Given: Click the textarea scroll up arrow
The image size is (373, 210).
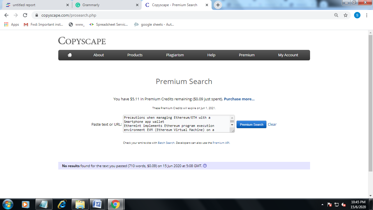Looking at the screenshot, I should click(232, 118).
